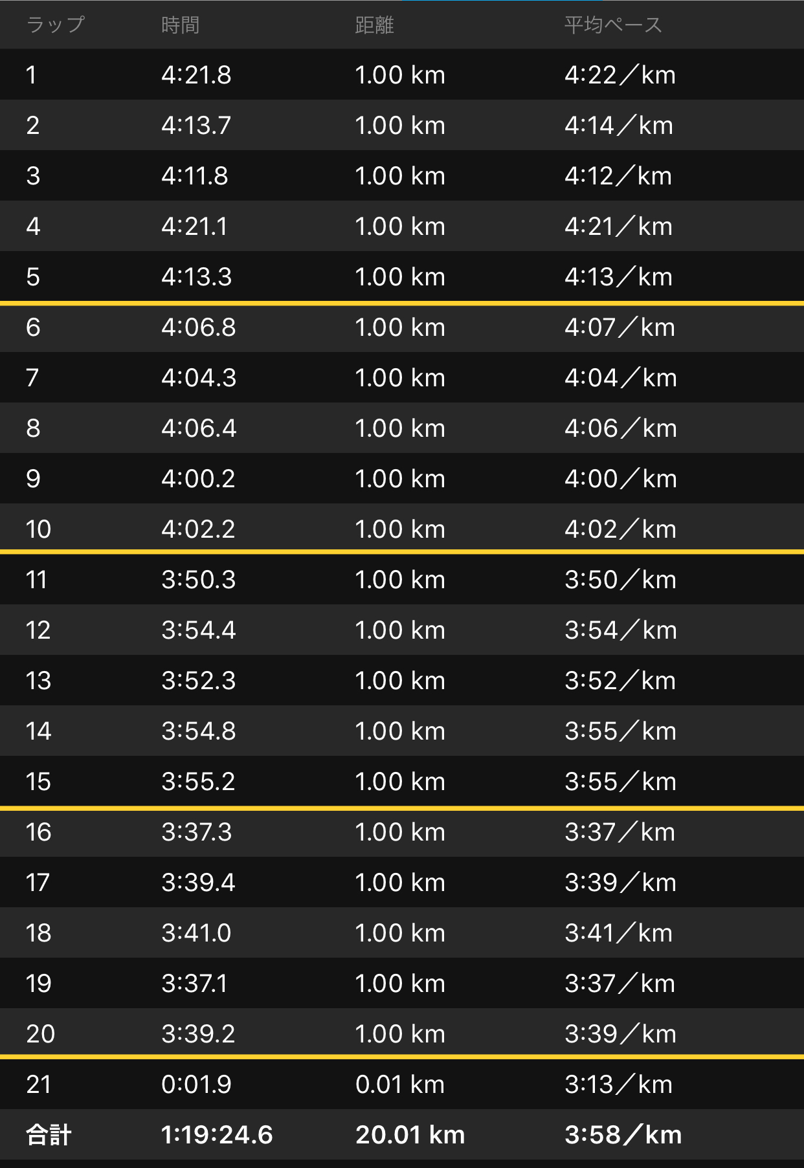Open lap 15 row with time 3:55.2
The height and width of the screenshot is (1168, 804).
[402, 781]
